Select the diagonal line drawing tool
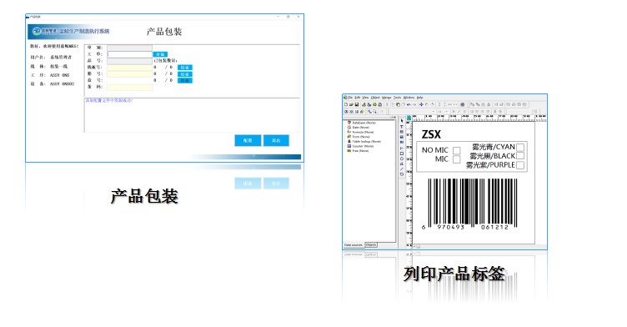Screen dimensions: 627x327 [x=402, y=169]
